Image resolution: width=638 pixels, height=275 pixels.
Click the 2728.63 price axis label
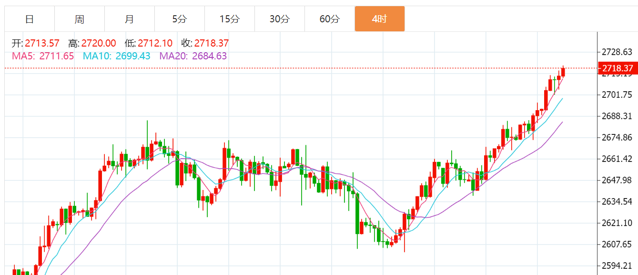tap(617, 52)
